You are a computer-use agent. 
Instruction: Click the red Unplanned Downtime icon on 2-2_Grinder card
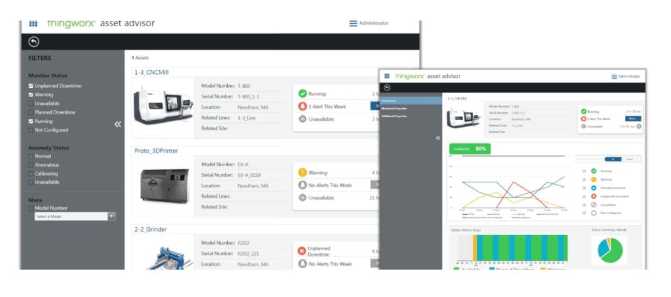coord(302,251)
